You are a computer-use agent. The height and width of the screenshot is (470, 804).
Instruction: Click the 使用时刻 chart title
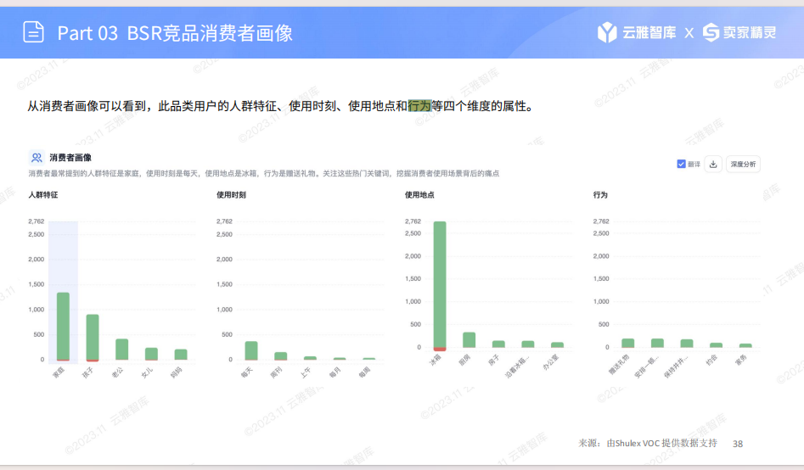(231, 195)
